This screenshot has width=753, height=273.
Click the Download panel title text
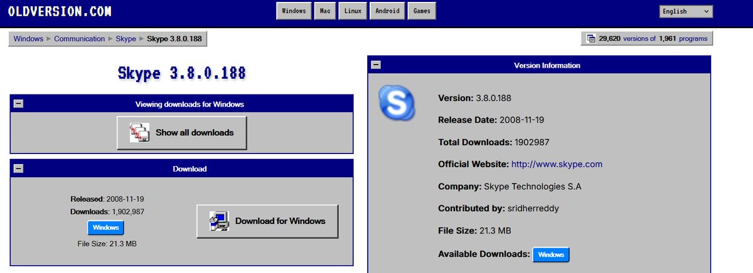pos(190,169)
